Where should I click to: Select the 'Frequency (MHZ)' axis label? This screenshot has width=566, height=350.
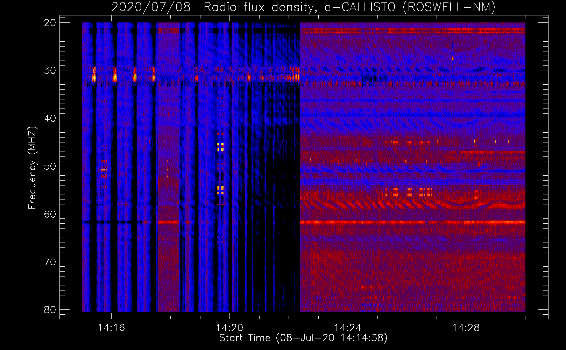pyautogui.click(x=32, y=168)
